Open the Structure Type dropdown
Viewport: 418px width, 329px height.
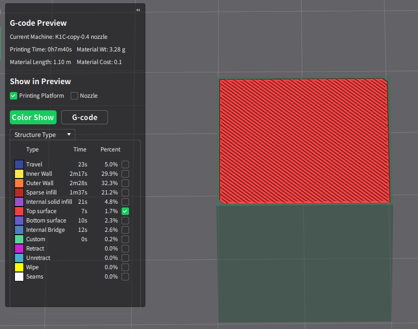pyautogui.click(x=43, y=135)
